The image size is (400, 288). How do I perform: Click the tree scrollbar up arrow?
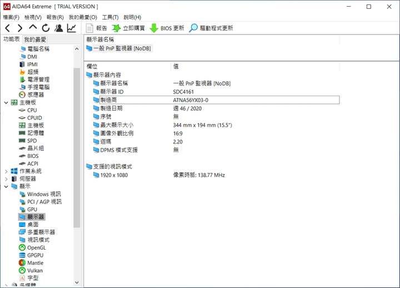click(77, 49)
